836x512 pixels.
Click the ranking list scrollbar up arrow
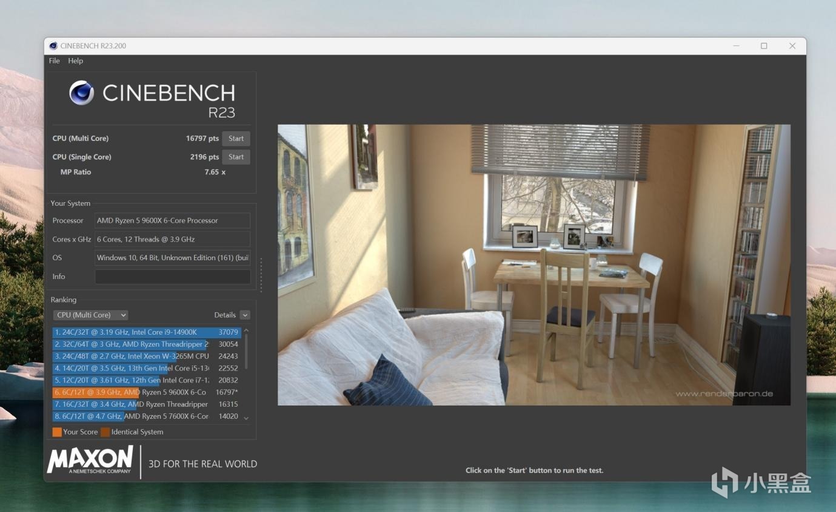coord(246,330)
